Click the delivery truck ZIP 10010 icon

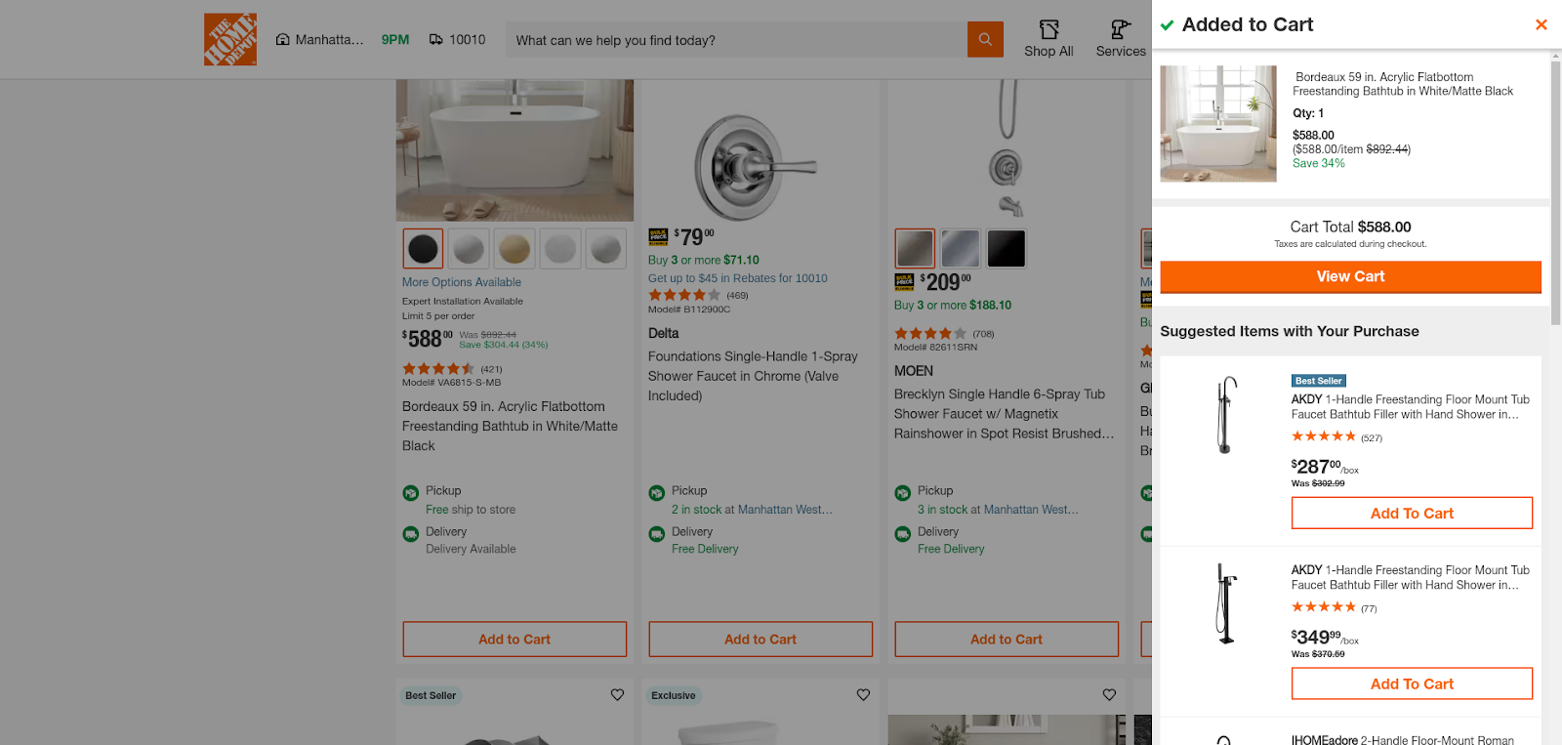(436, 40)
